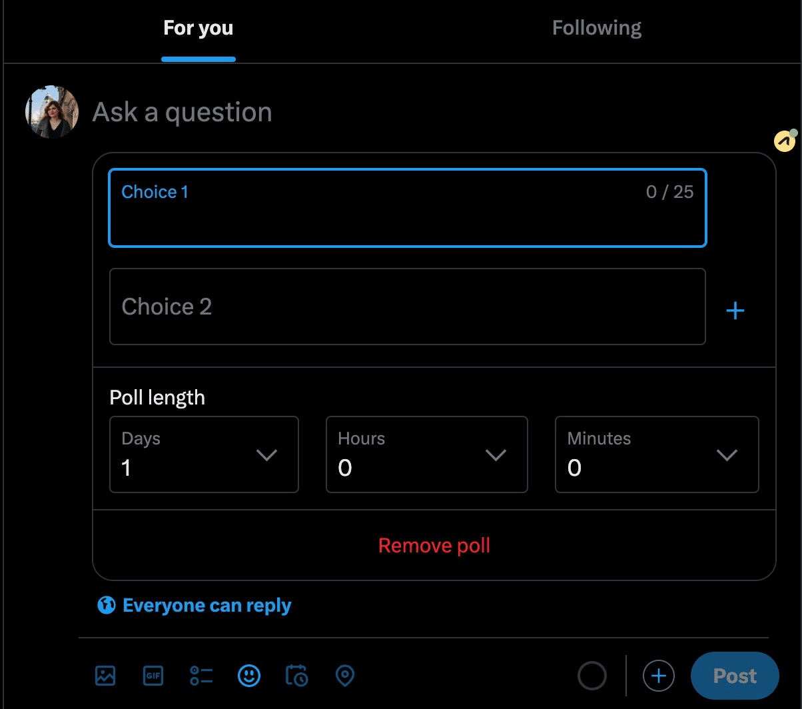Add another poll choice with the plus button
The height and width of the screenshot is (709, 802).
[735, 311]
